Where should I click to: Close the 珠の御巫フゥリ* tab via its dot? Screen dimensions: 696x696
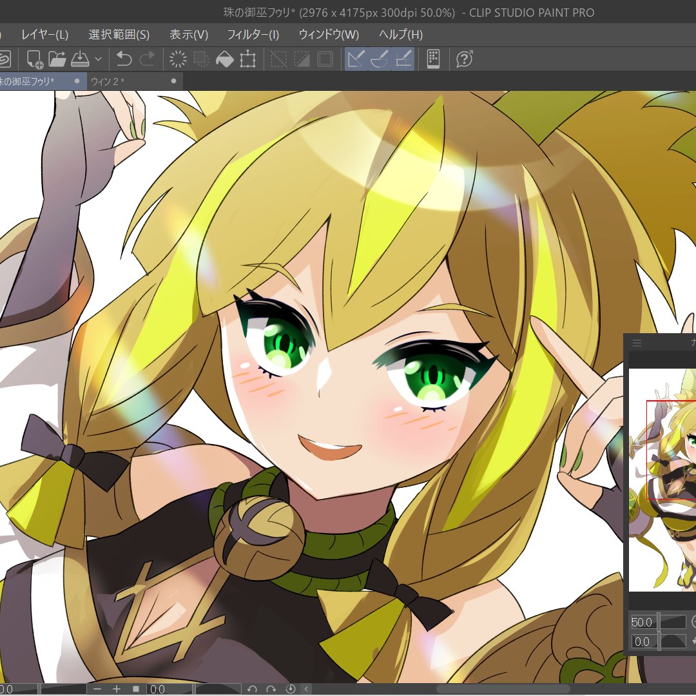tap(77, 81)
